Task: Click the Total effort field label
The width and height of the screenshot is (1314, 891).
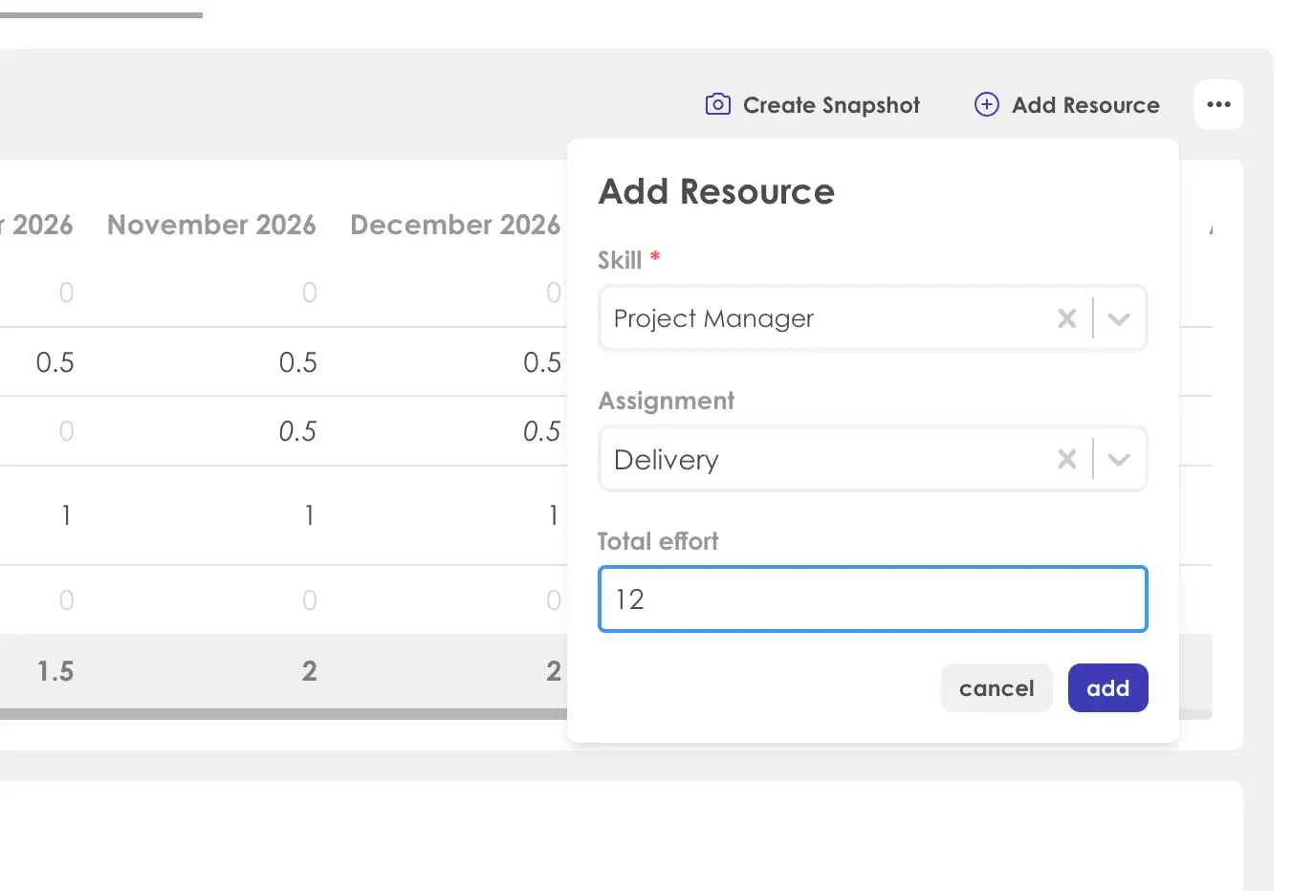Action: [658, 541]
